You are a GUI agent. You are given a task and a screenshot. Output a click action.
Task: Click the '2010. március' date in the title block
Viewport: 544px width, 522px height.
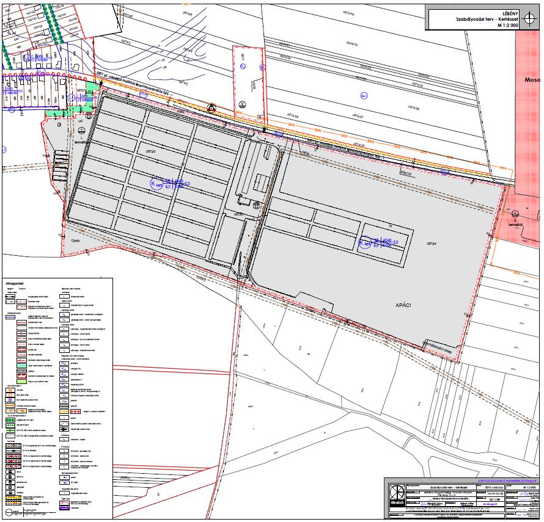[493, 487]
